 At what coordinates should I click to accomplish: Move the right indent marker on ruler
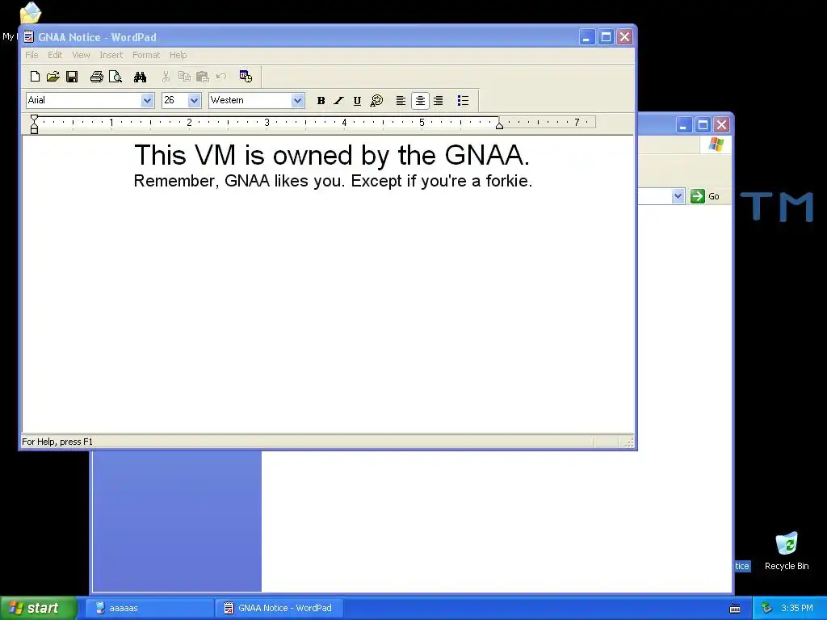[499, 125]
